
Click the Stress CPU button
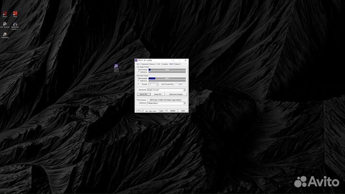point(158,94)
